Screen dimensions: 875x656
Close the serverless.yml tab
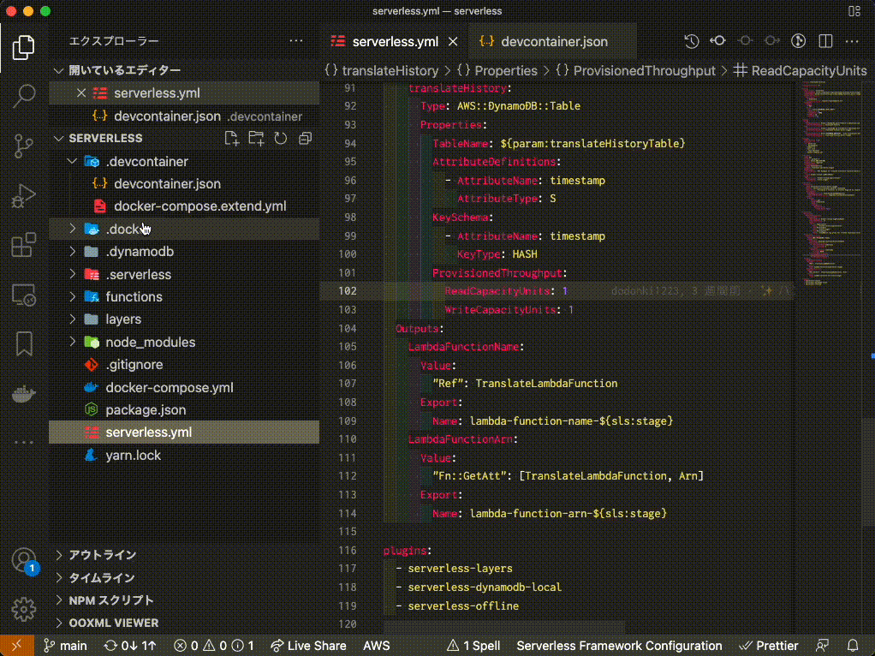tap(453, 41)
